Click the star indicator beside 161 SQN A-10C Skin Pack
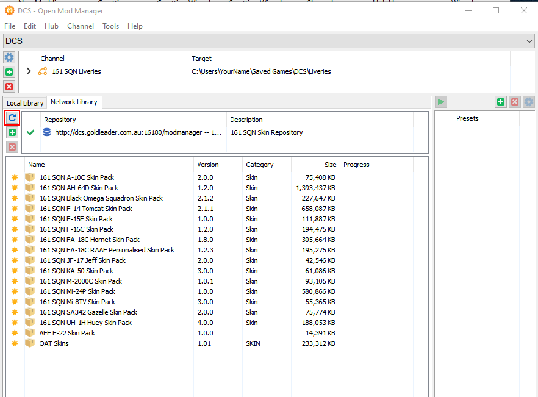The height and width of the screenshot is (397, 538). [x=14, y=177]
